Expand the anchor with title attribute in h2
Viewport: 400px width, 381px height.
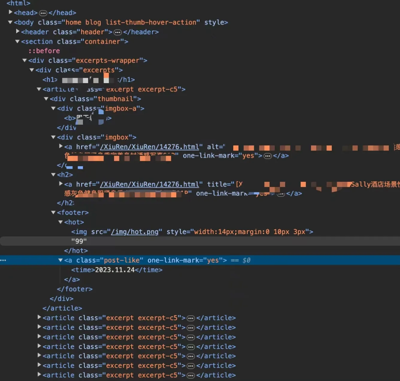tap(61, 184)
